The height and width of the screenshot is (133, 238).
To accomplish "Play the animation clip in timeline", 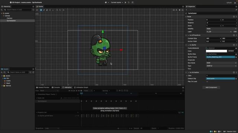I will point(74,91).
